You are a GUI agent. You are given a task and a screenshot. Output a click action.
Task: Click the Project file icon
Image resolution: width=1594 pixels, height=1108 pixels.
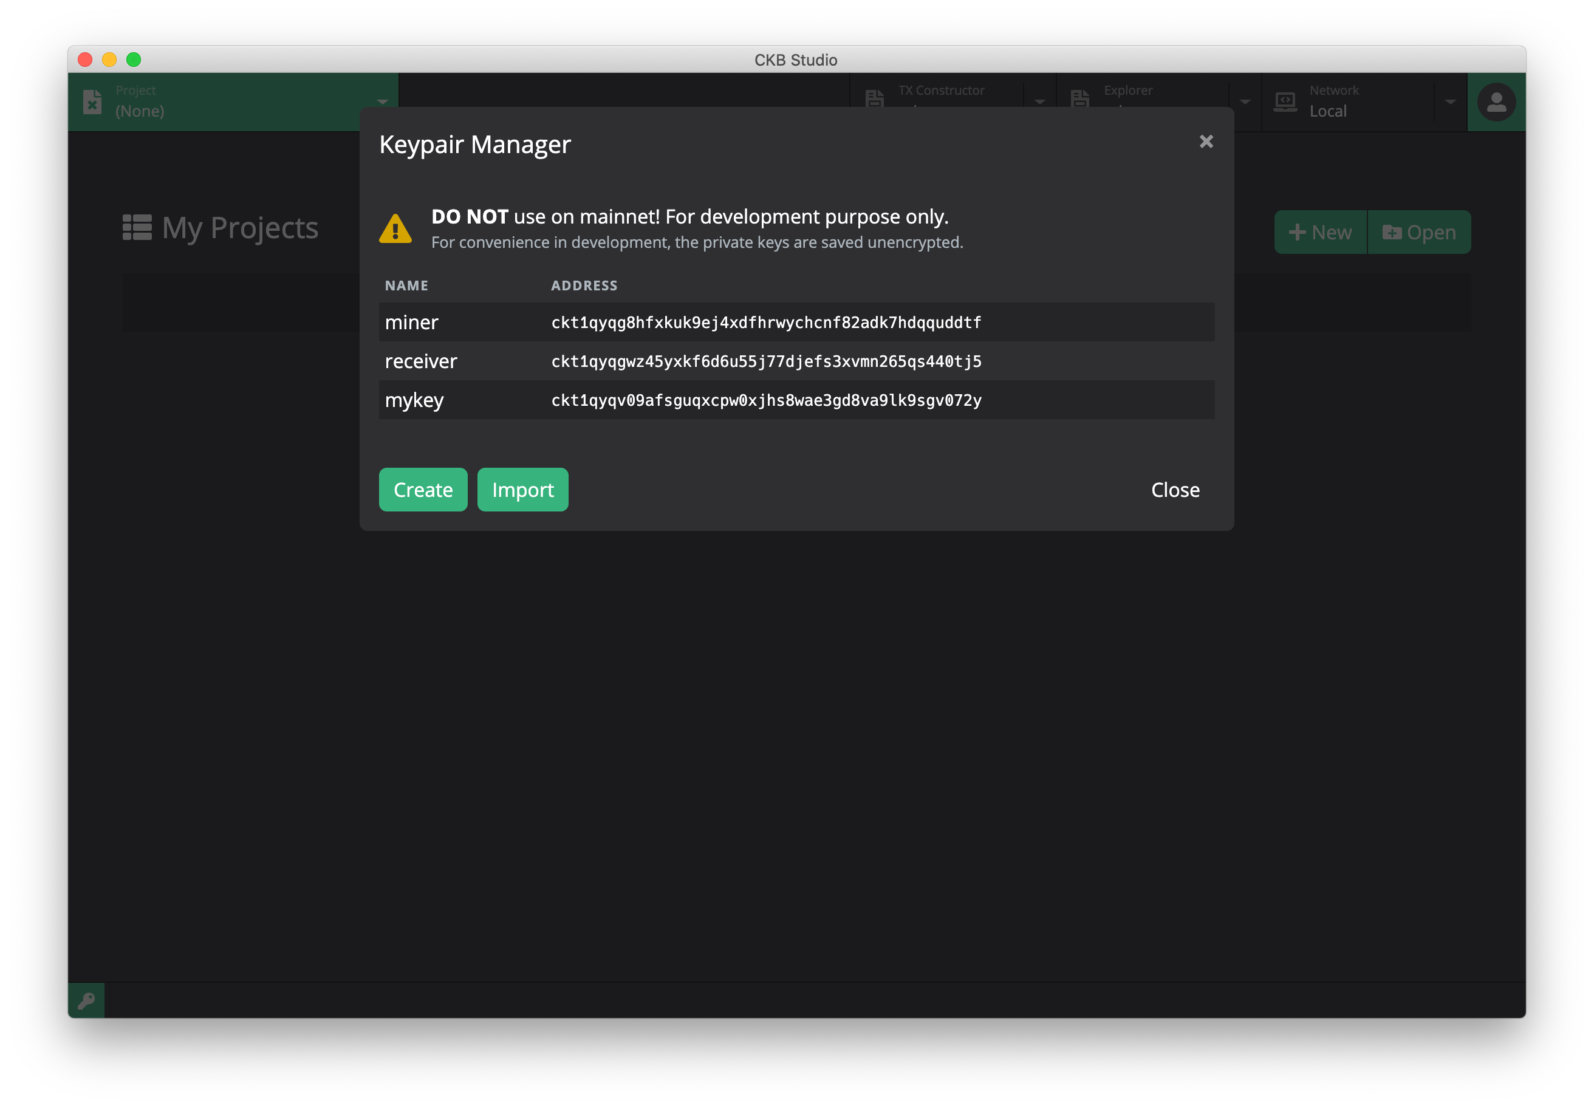tap(92, 101)
